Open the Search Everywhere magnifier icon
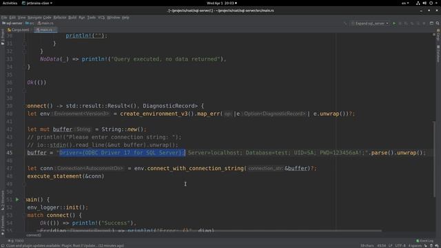Screen dimensions: 441x248 438,23
